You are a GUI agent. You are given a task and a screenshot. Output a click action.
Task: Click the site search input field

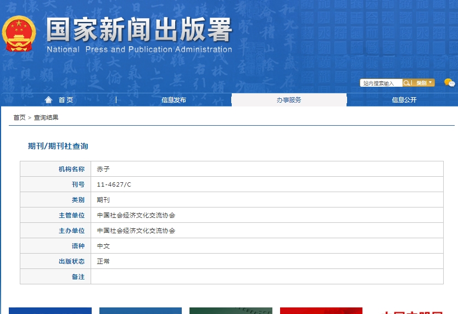click(381, 83)
